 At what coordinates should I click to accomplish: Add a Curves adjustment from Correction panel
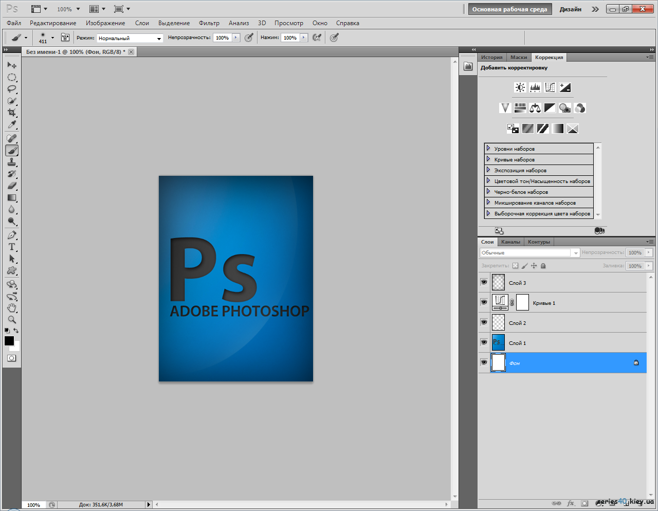[x=550, y=87]
